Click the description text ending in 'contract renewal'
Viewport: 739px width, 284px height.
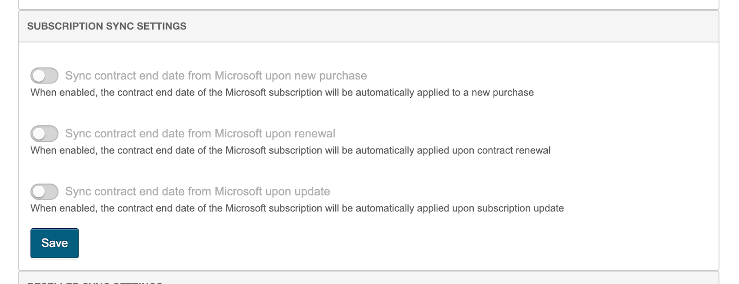click(x=290, y=151)
